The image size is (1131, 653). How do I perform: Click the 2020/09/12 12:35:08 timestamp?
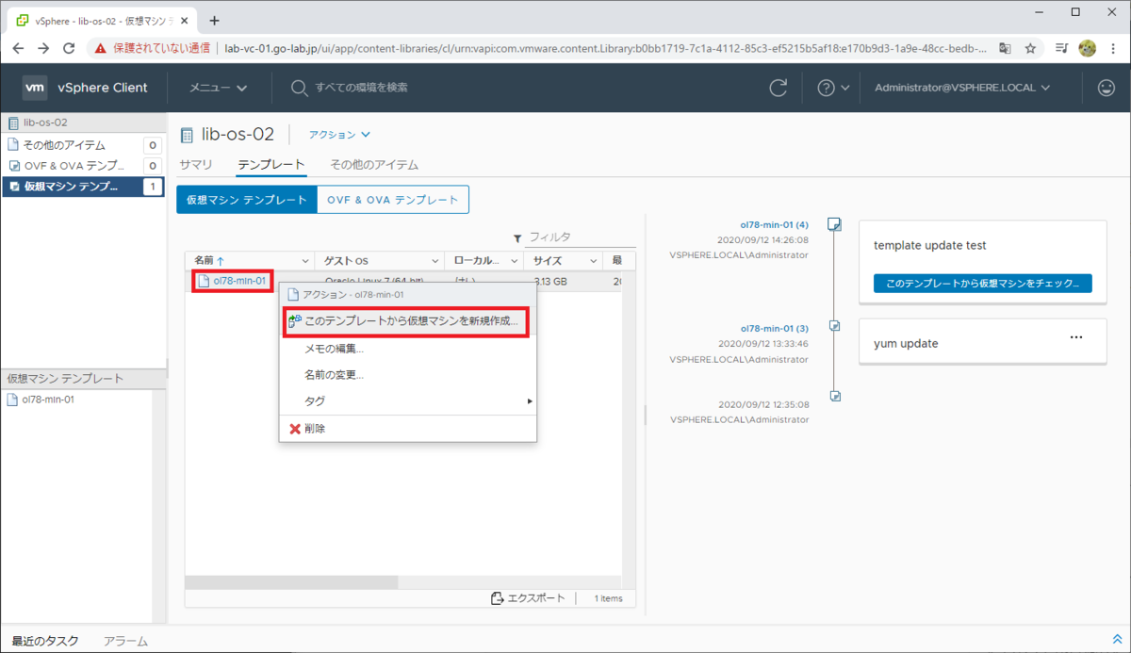click(x=762, y=404)
